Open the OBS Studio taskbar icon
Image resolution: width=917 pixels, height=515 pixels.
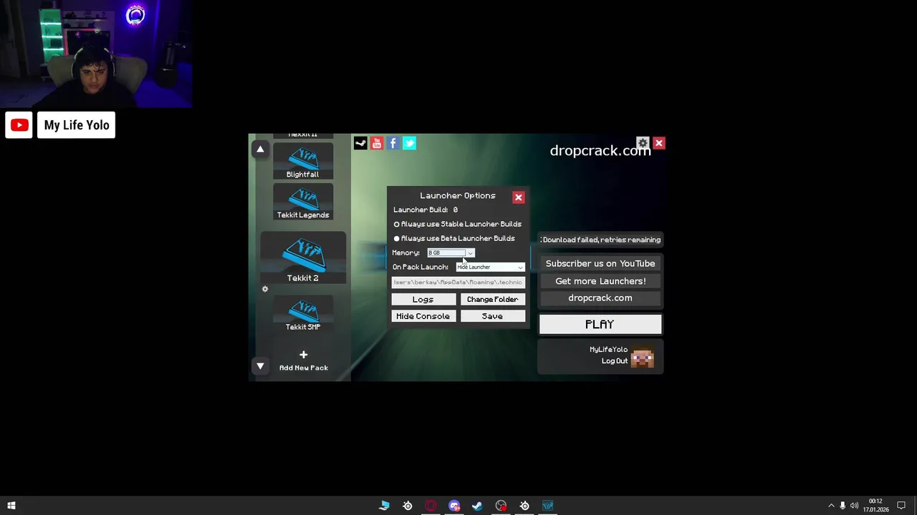(501, 506)
